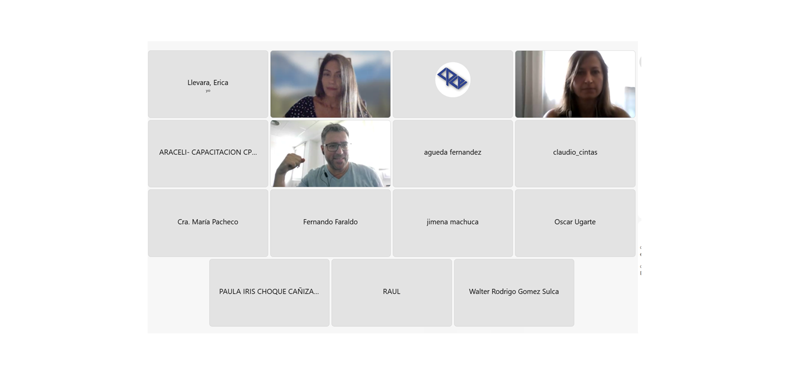Screen dimensions: 789x374
Task: Open the PAULA IRIS CHOQUE CAÑIZA tile
Action: point(269,293)
